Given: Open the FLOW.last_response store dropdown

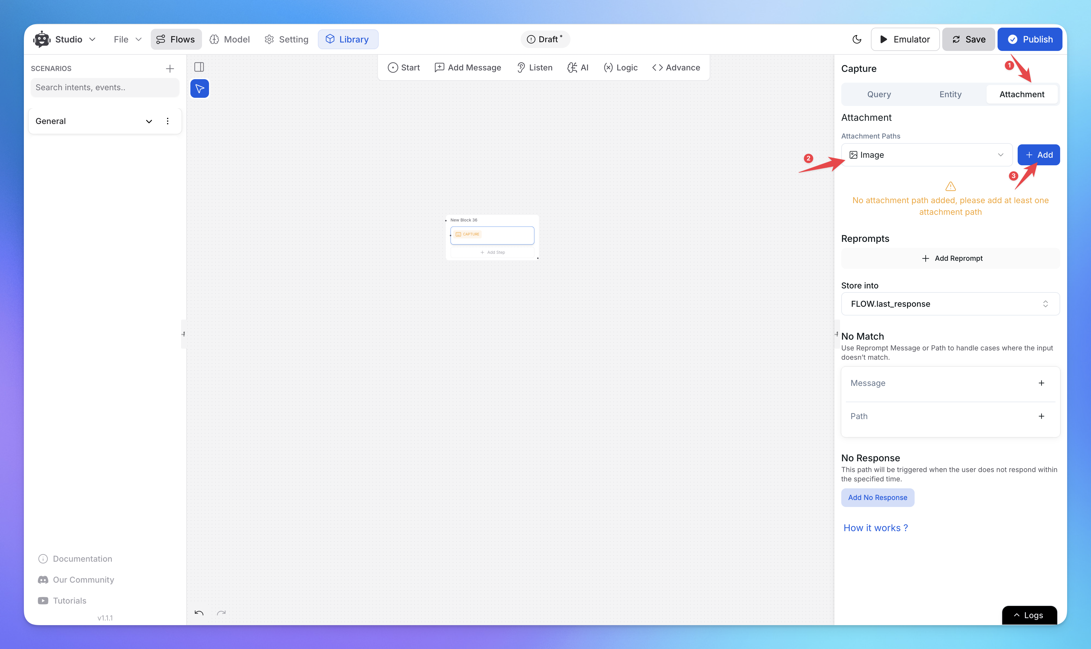Looking at the screenshot, I should point(950,304).
